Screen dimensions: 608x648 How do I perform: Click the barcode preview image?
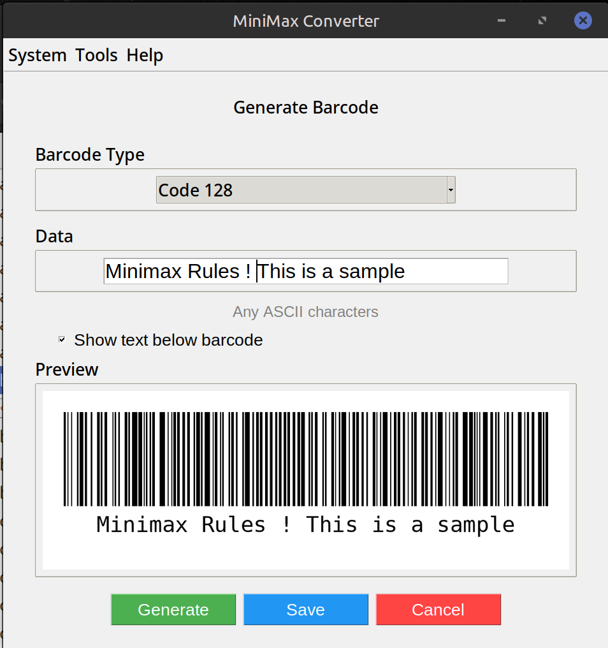click(x=306, y=480)
